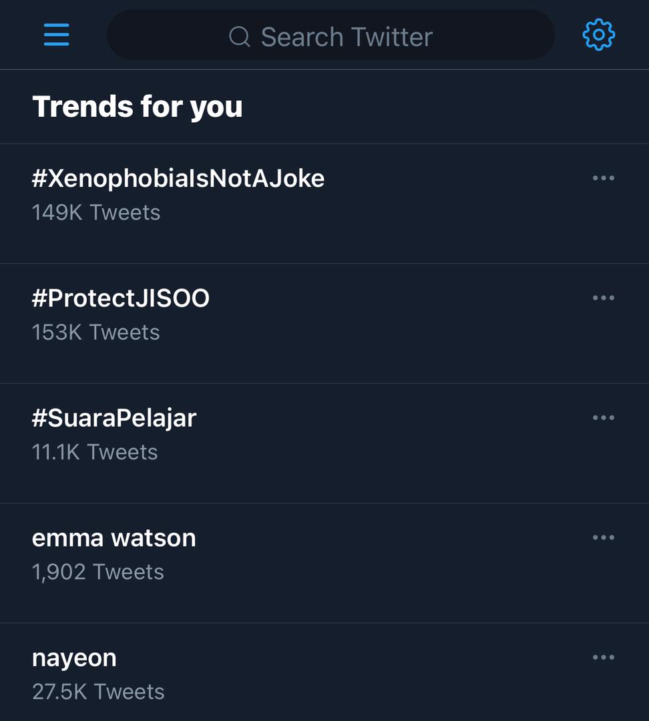Click the 11.1K Tweets count
Image resolution: width=649 pixels, height=721 pixels.
point(95,452)
